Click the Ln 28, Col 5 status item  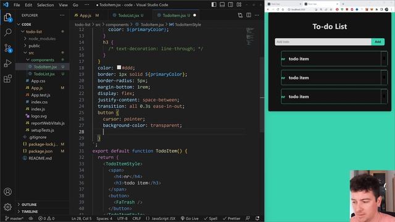(x=81, y=218)
